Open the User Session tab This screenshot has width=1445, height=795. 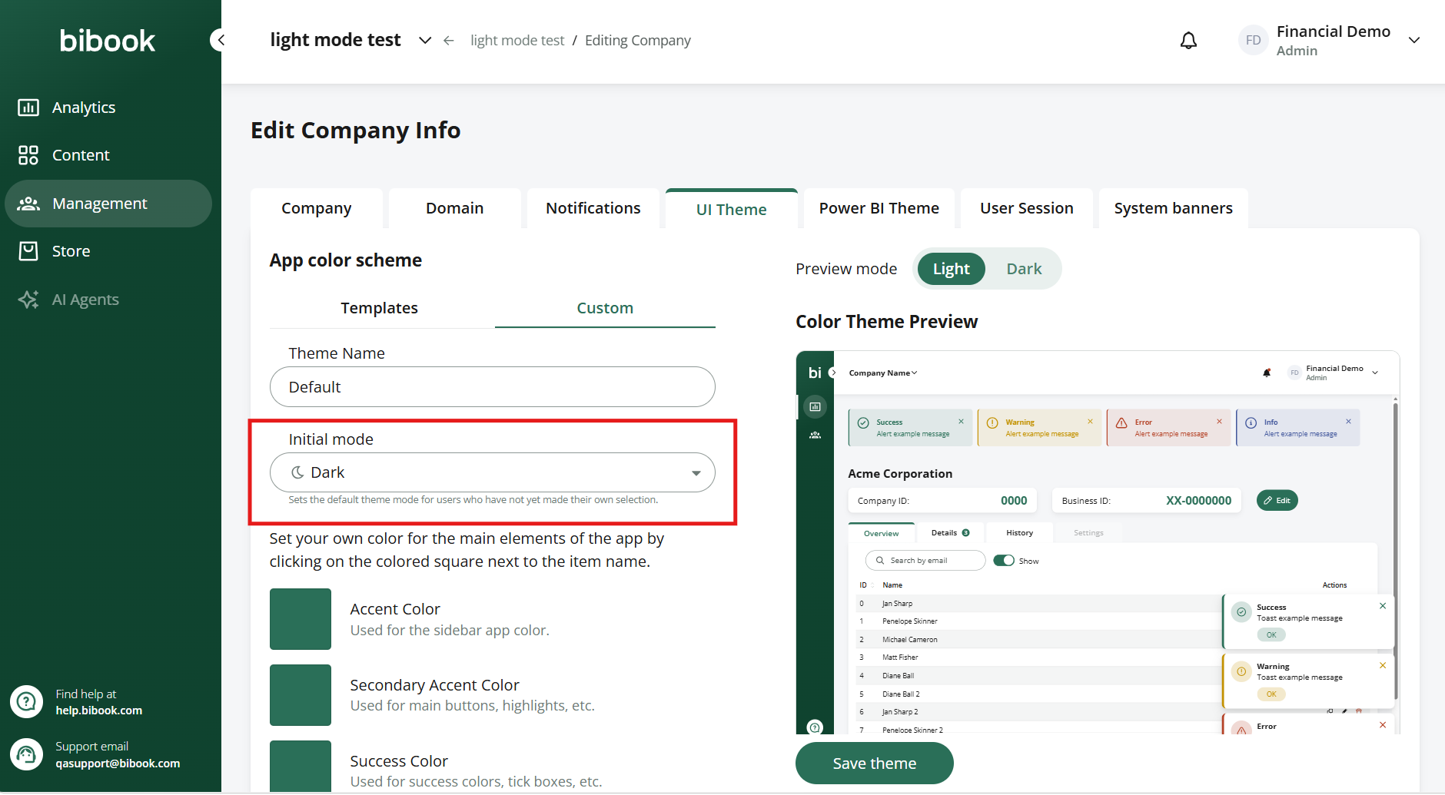tap(1027, 208)
